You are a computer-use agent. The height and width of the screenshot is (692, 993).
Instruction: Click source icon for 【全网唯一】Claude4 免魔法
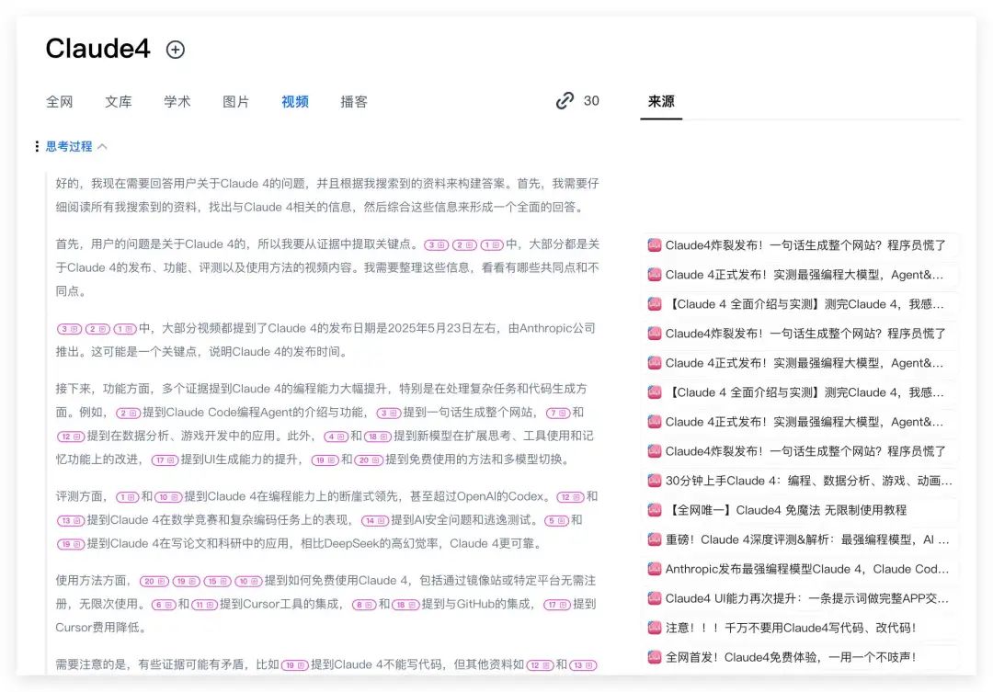coord(655,510)
